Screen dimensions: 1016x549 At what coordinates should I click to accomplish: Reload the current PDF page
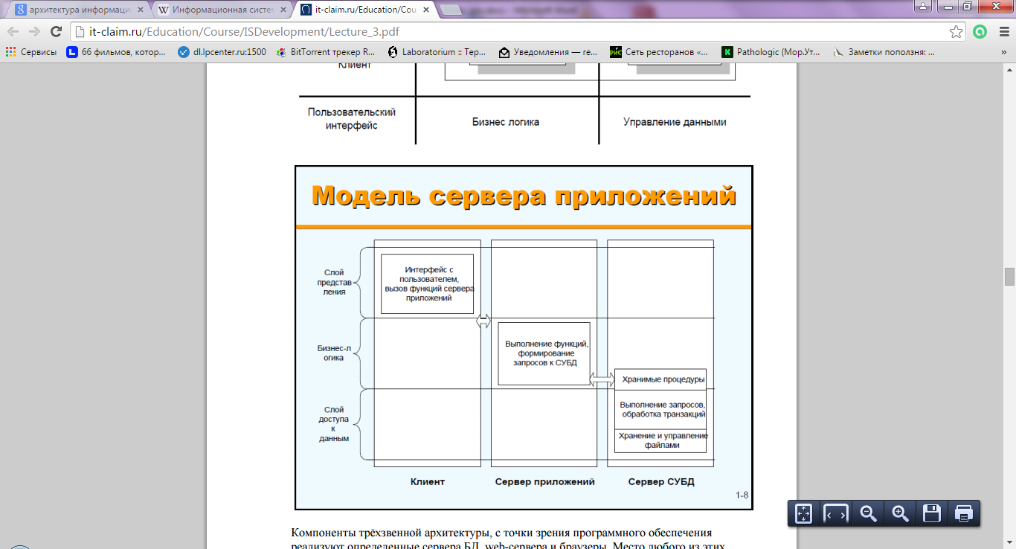tap(56, 32)
